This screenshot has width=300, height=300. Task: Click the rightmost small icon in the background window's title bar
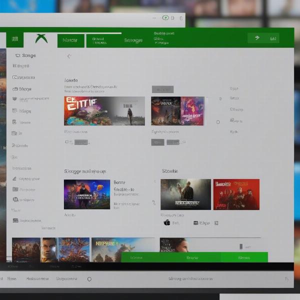click(181, 18)
